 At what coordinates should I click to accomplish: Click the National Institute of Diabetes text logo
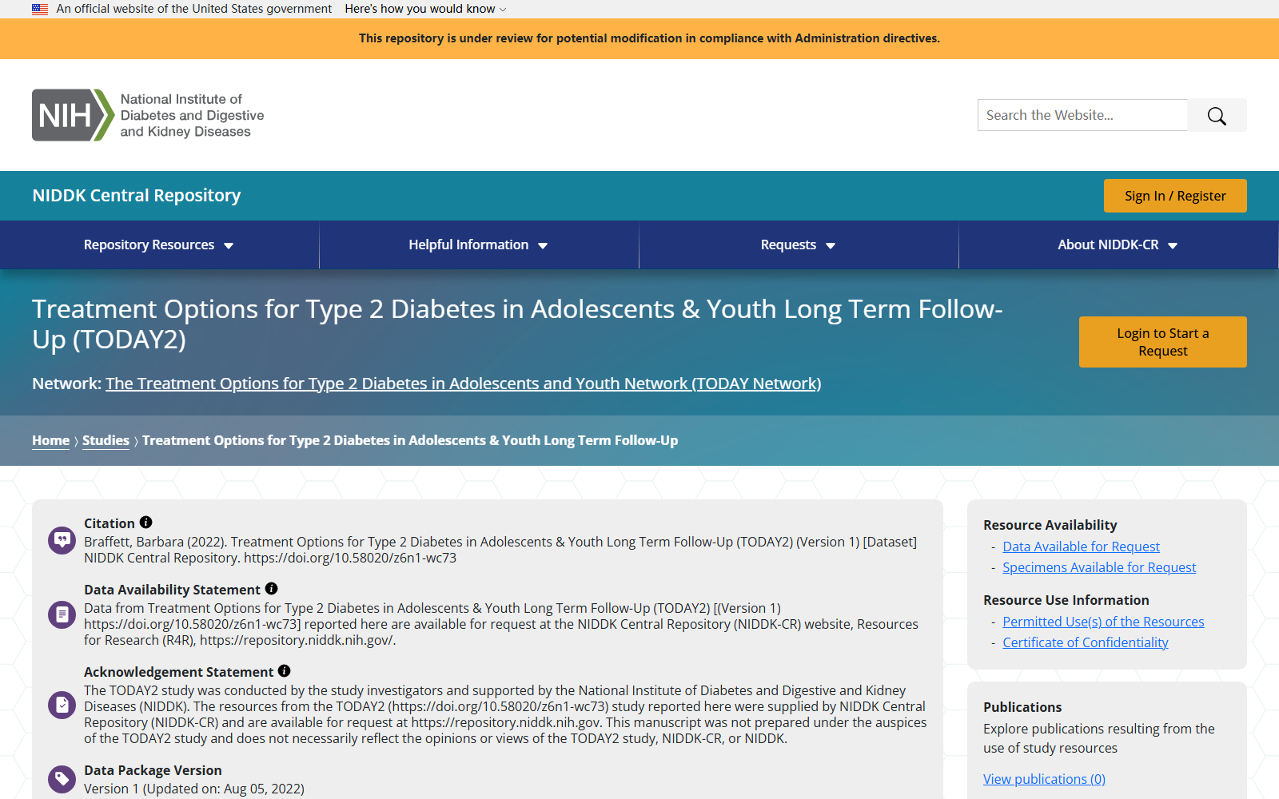pos(192,115)
